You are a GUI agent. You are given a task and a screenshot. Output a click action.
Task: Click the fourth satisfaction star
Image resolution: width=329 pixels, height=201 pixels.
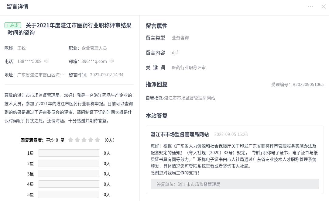(x=91, y=140)
